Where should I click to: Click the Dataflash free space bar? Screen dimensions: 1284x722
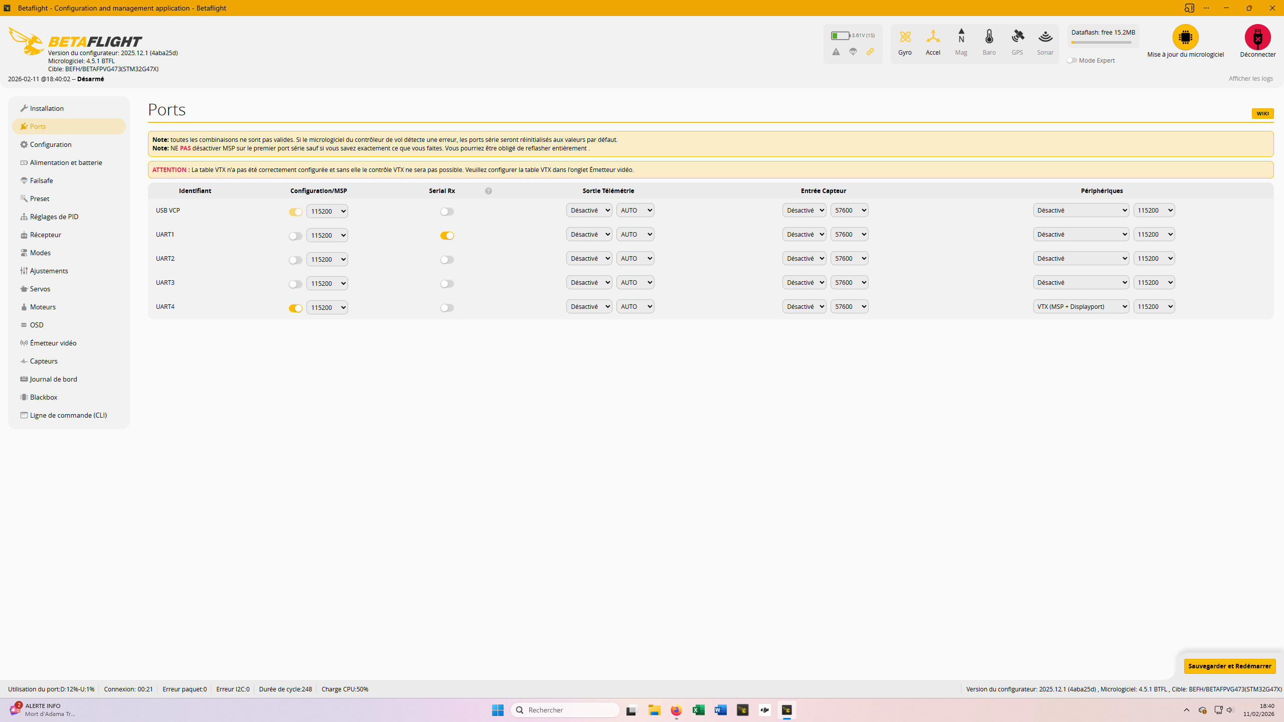1101,43
